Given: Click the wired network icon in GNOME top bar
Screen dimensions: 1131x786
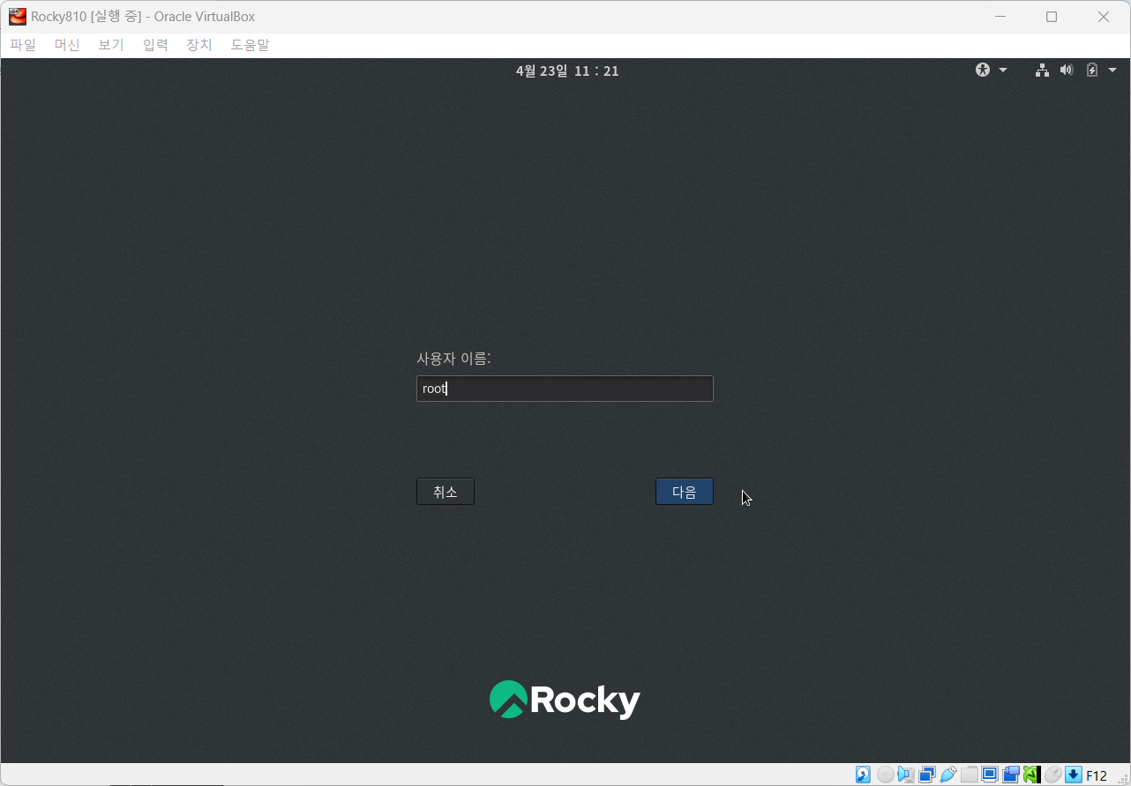Looking at the screenshot, I should click(x=1042, y=70).
